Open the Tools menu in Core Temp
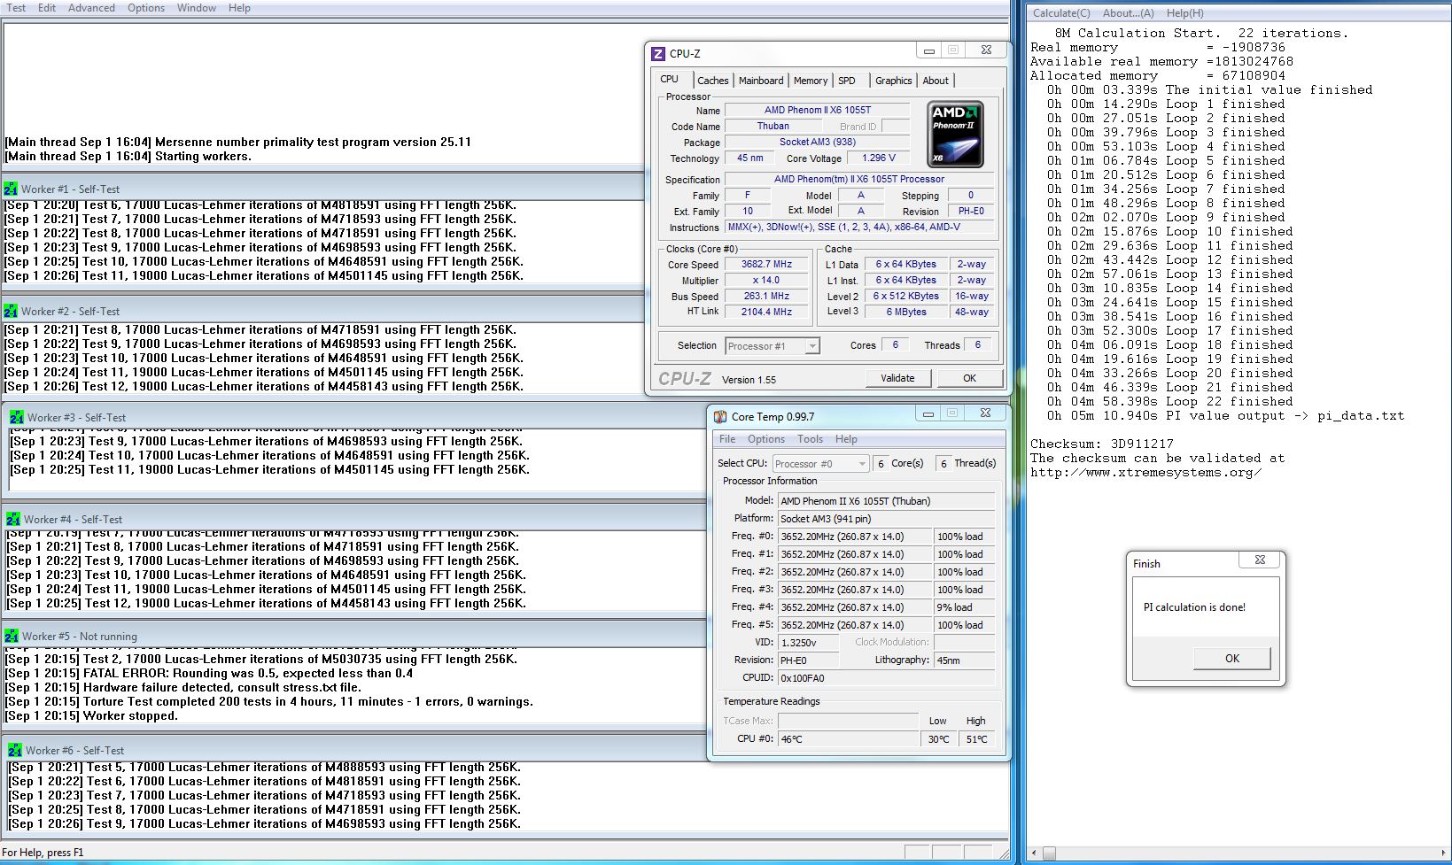 click(x=810, y=439)
